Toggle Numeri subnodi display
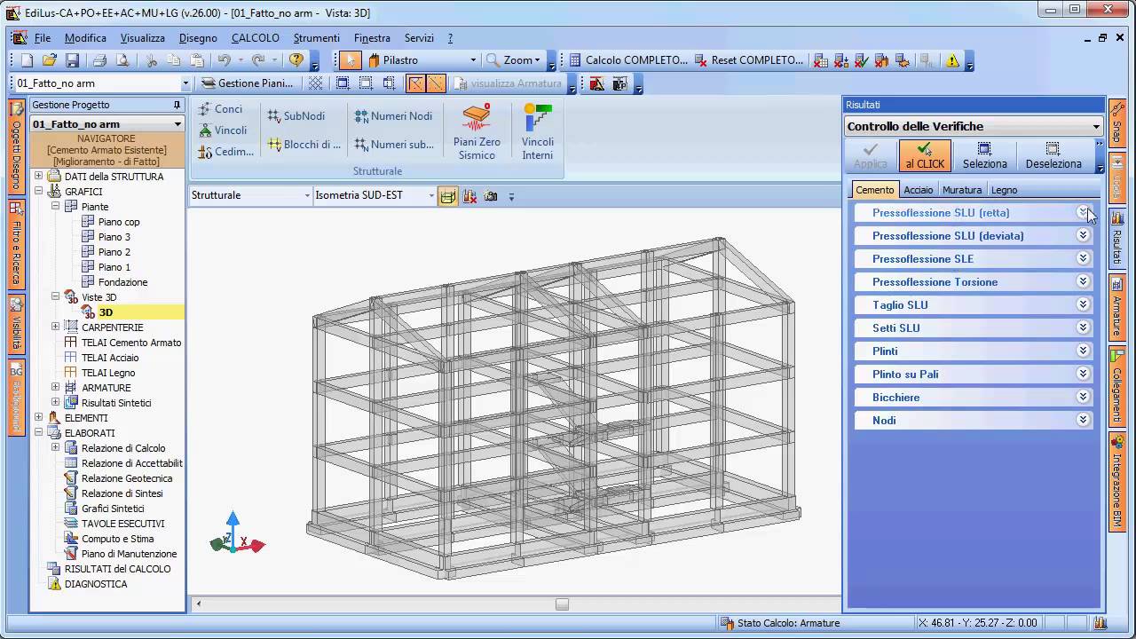The width and height of the screenshot is (1136, 639). (x=394, y=145)
